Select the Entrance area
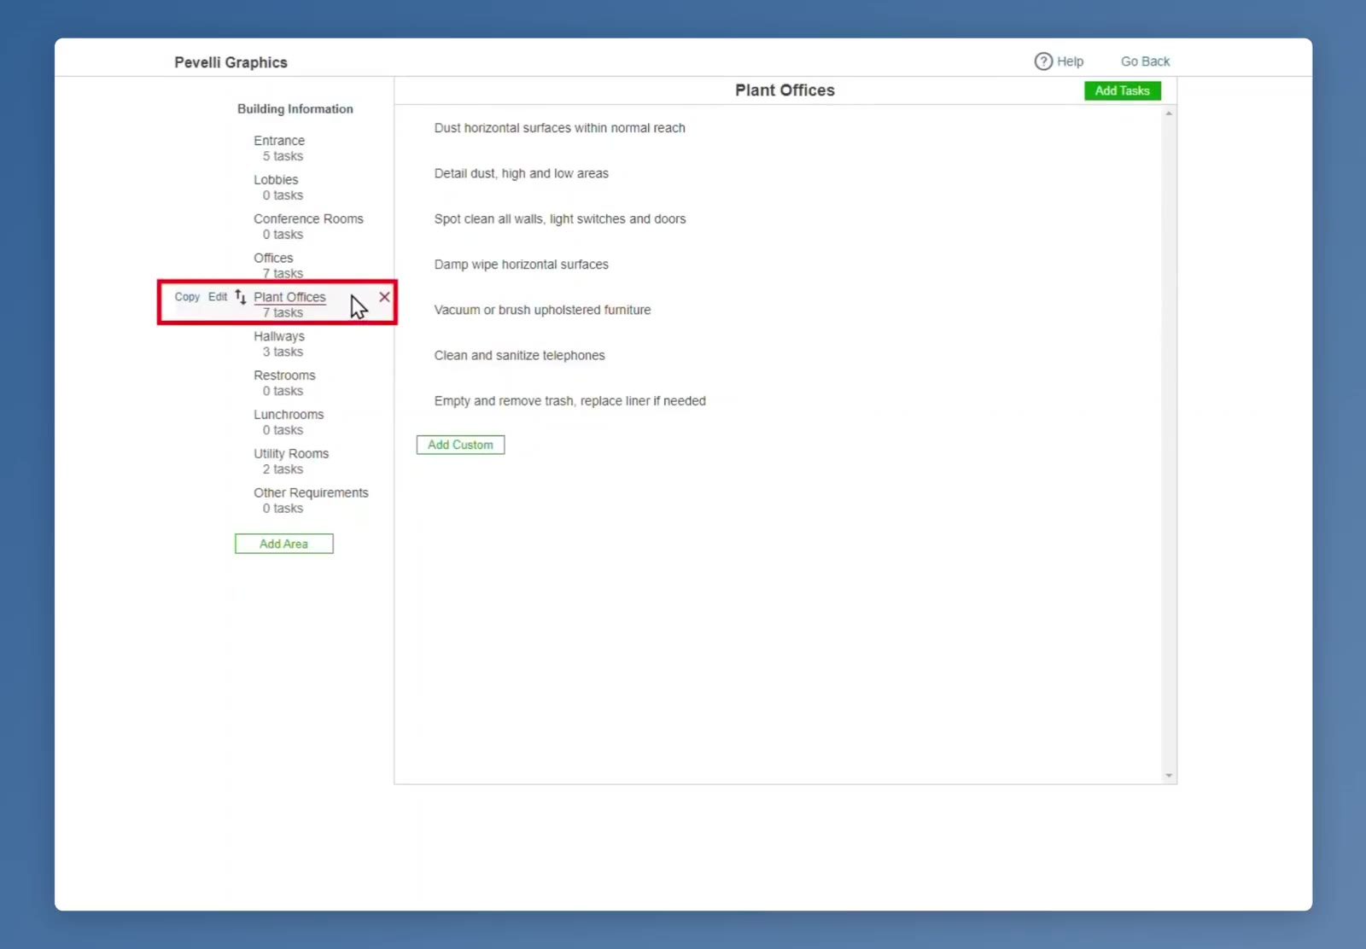The image size is (1366, 949). click(278, 141)
